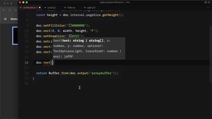Click the 'arraybuffer' string on line 18
The image size is (212, 119).
coord(101,73)
